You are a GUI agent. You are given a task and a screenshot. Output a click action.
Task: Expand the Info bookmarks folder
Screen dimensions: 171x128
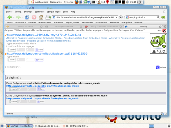coord(10,23)
